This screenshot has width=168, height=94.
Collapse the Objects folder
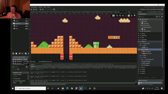click(x=139, y=42)
